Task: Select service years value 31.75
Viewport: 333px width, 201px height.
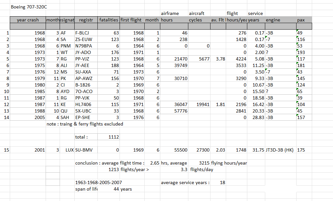Action: [256, 150]
